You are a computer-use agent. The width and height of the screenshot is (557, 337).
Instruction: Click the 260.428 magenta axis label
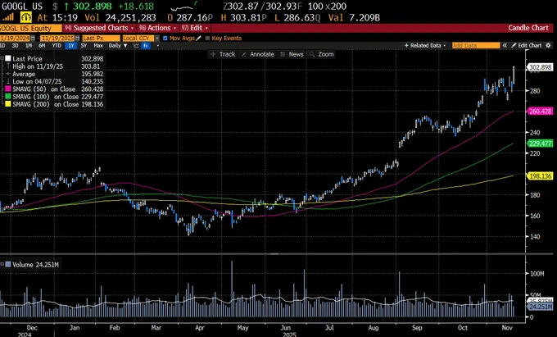coord(540,112)
